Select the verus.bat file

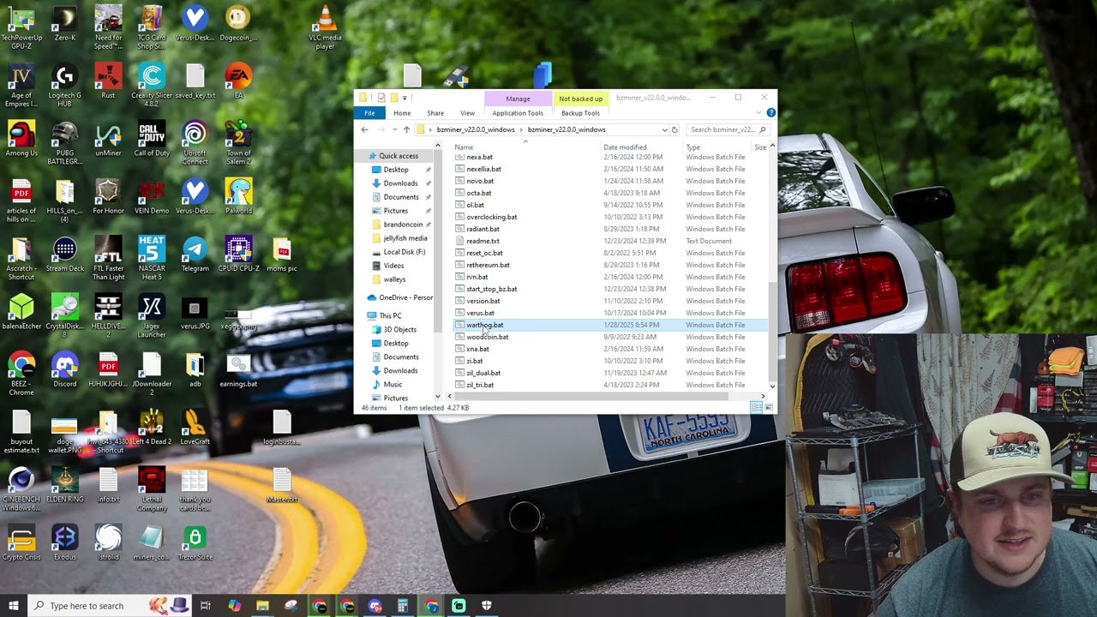click(480, 313)
